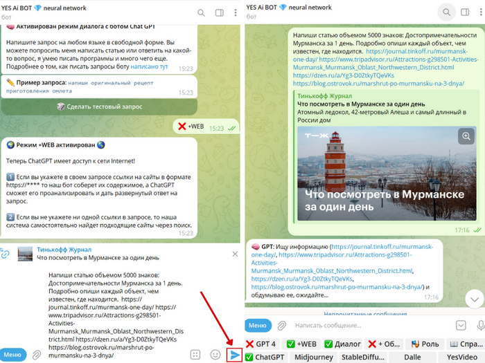Open journal.tinkoff.ru link in the GPT reply

click(382, 247)
